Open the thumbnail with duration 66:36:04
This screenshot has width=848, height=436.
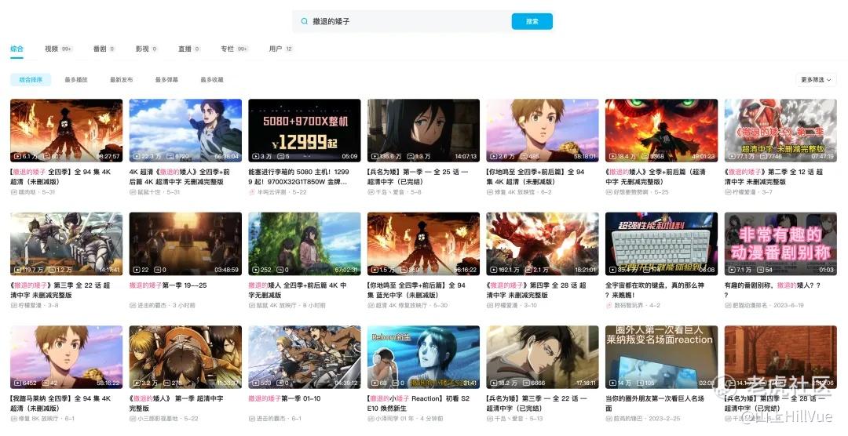tap(185, 130)
